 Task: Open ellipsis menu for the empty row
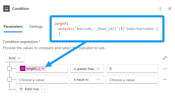165,79
